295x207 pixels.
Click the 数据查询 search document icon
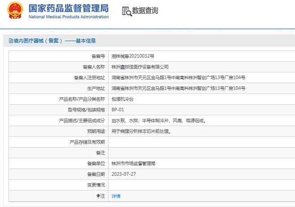pyautogui.click(x=127, y=11)
